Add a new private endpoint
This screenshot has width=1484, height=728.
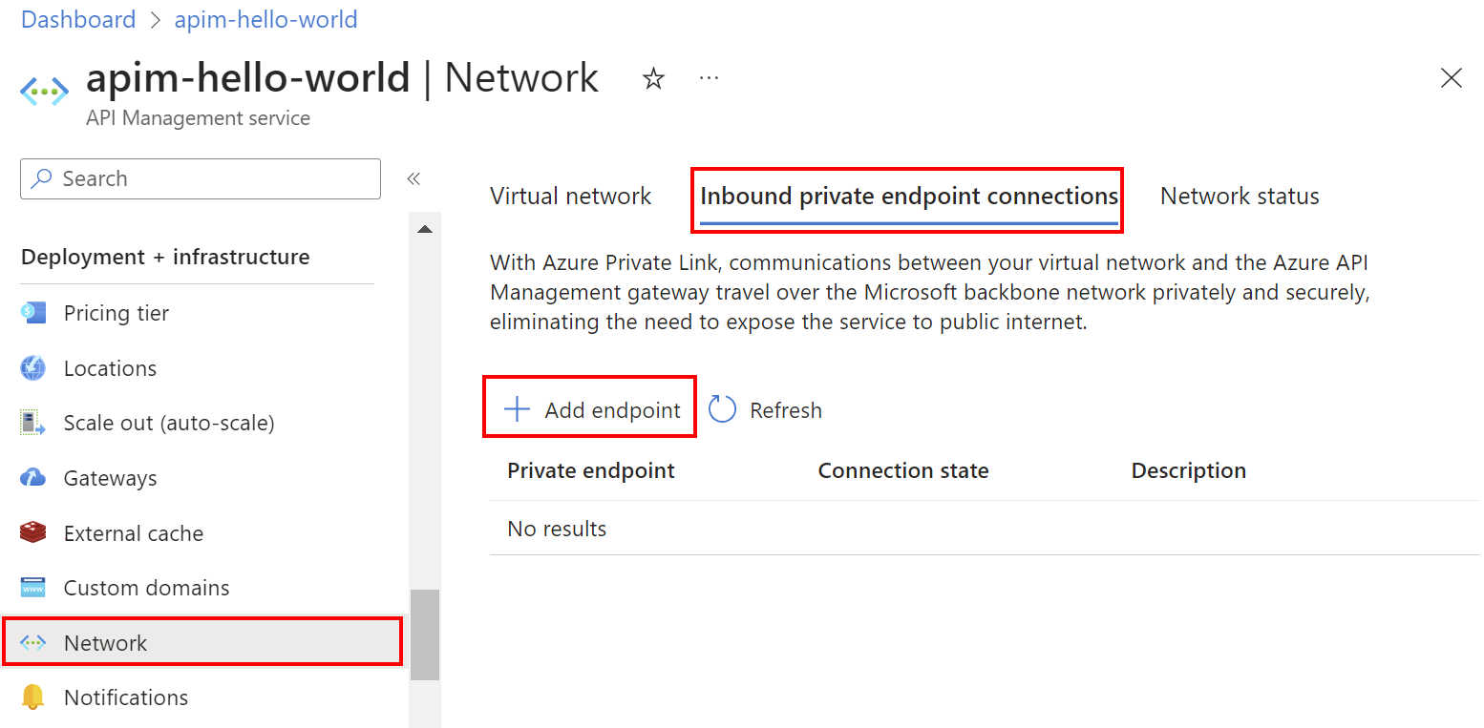click(x=589, y=408)
